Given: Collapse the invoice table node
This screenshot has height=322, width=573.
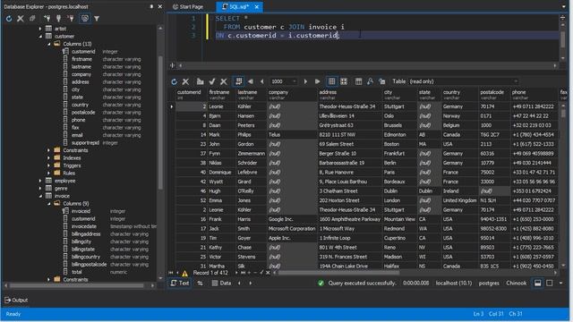Looking at the screenshot, I should click(x=40, y=196).
